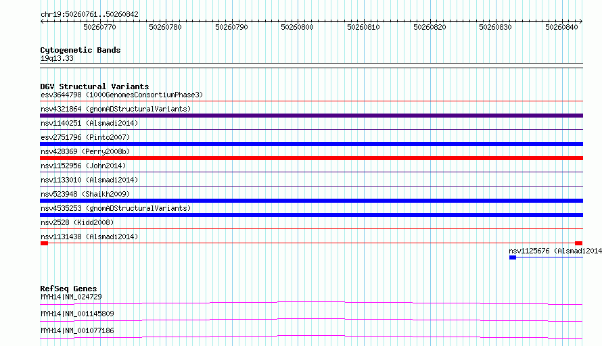This screenshot has height=346, width=602.
Task: Open variant nsv1131438 (Alsmadi2014)
Action: (89, 237)
